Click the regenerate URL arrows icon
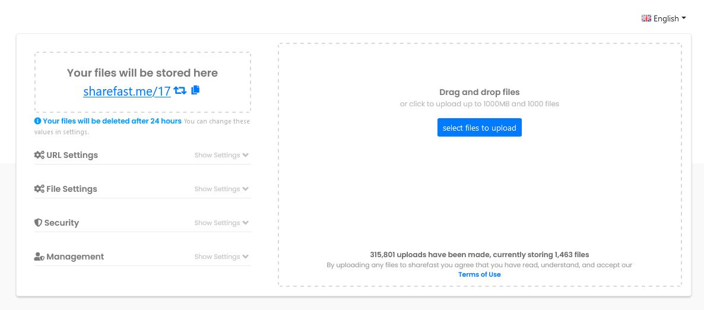Viewport: 704px width, 310px height. 180,91
